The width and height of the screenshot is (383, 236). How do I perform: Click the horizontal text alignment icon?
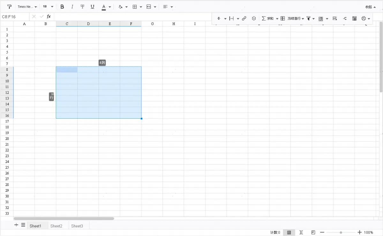point(165,7)
